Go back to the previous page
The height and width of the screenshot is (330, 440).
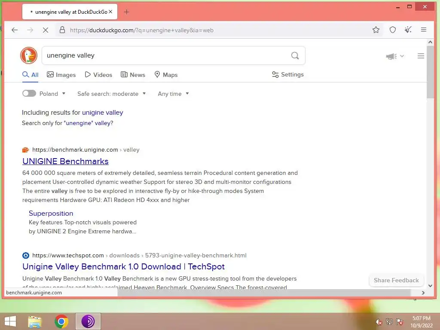tap(15, 30)
